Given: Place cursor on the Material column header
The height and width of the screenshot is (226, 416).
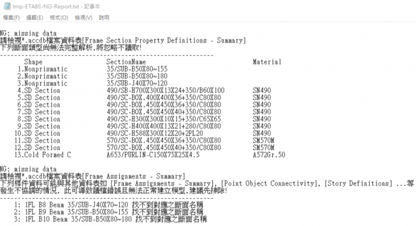Looking at the screenshot, I should pos(267,62).
